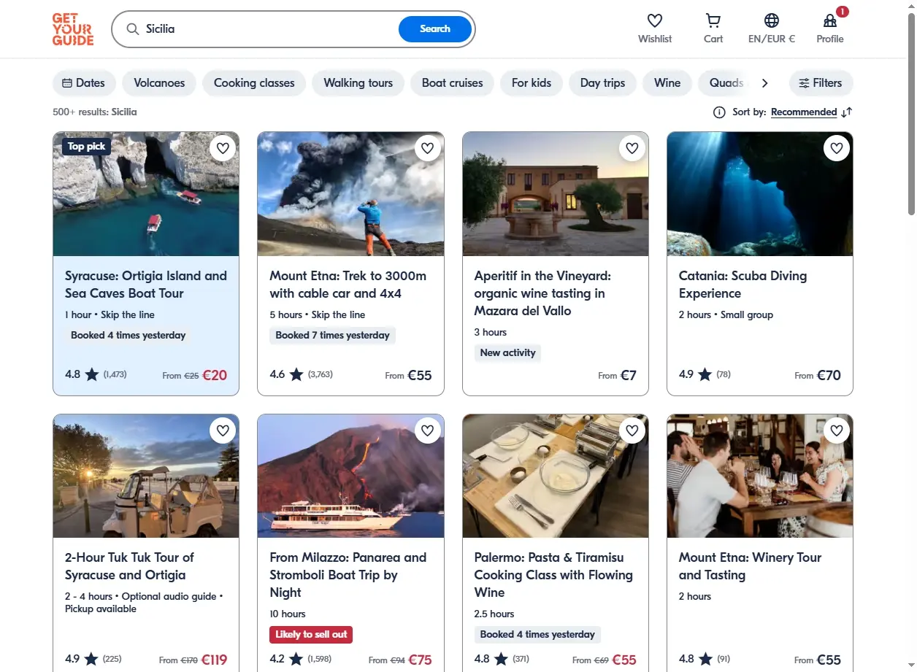Open Catania: Scuba Diving Experience title
This screenshot has width=917, height=672.
[743, 285]
